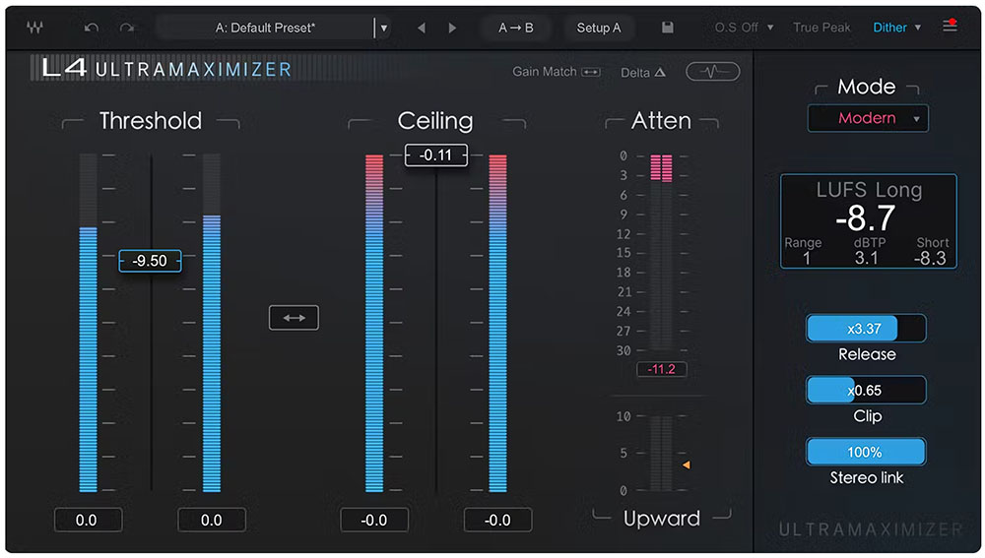The height and width of the screenshot is (558, 985).
Task: Toggle the Threshold-Ceiling link arrows button
Action: click(x=294, y=318)
